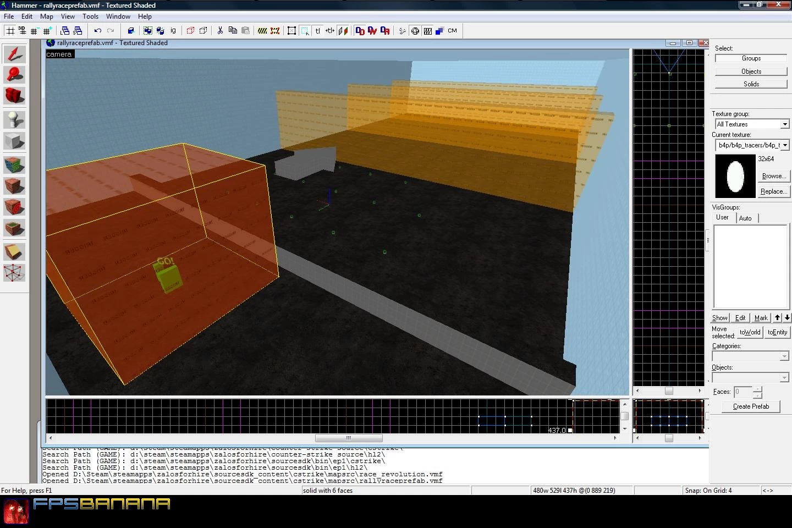
Task: Toggle texture lock (tl) button
Action: [317, 31]
